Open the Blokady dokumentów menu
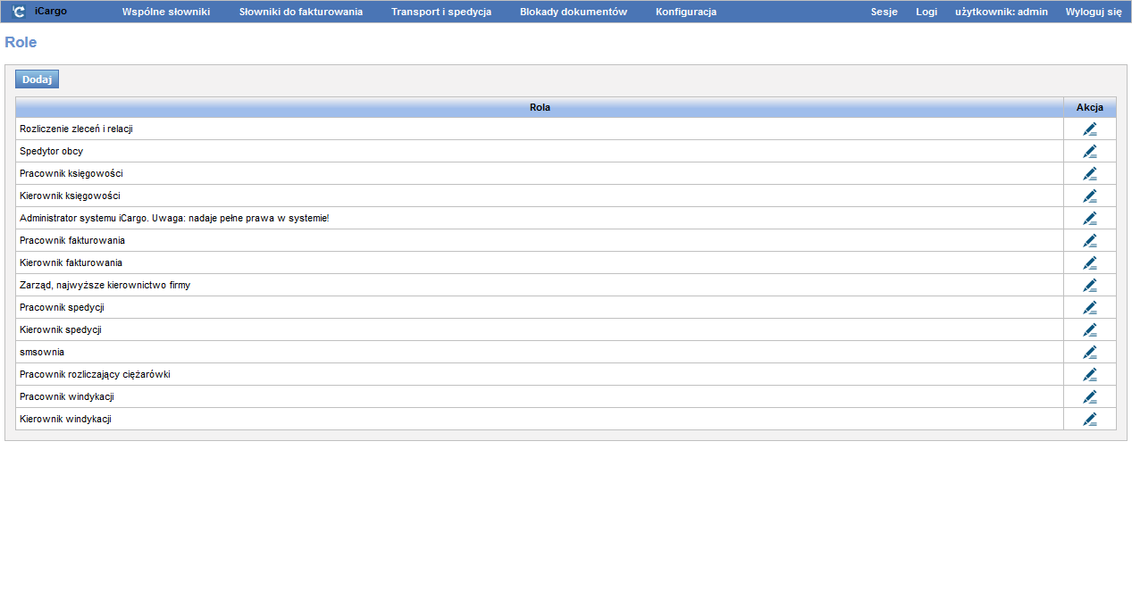Viewport: 1132px width, 608px height. pos(574,12)
